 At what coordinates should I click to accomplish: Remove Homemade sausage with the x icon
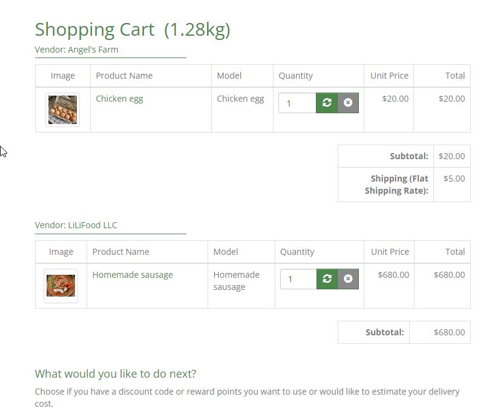click(x=348, y=279)
